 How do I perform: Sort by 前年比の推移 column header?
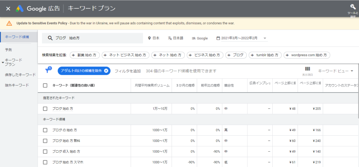click(210, 86)
